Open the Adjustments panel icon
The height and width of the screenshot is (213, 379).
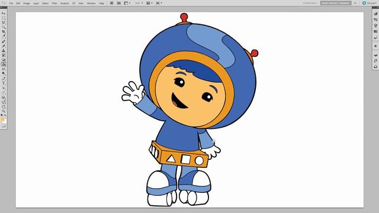click(x=375, y=46)
